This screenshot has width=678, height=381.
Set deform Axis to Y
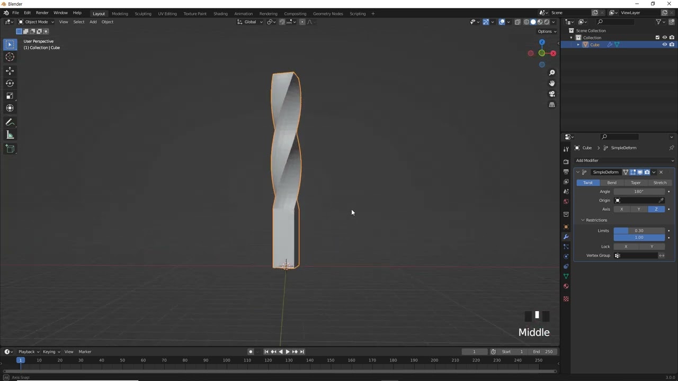639,209
